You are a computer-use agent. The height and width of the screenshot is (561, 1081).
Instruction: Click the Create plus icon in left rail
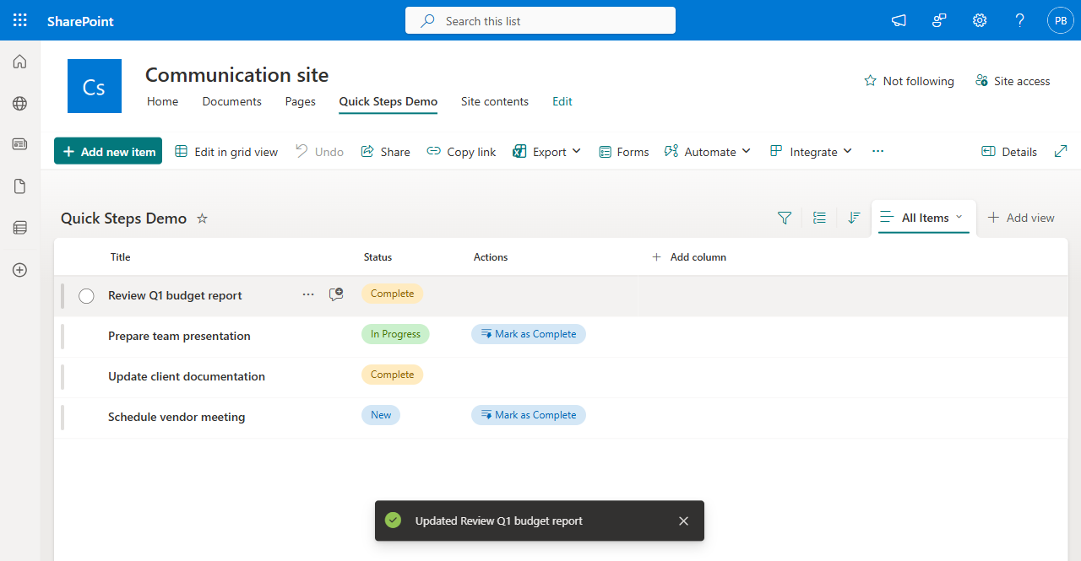pos(19,270)
